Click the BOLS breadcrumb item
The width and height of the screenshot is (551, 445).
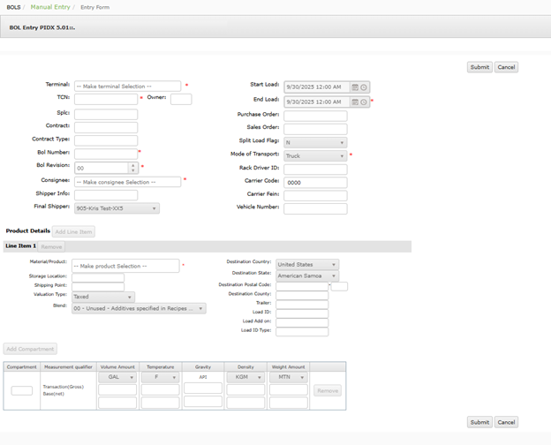point(15,7)
